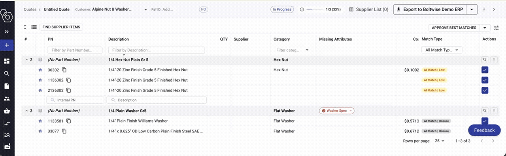Search matches for Plain Washer row 3
The height and width of the screenshot is (156, 506).
[485, 111]
